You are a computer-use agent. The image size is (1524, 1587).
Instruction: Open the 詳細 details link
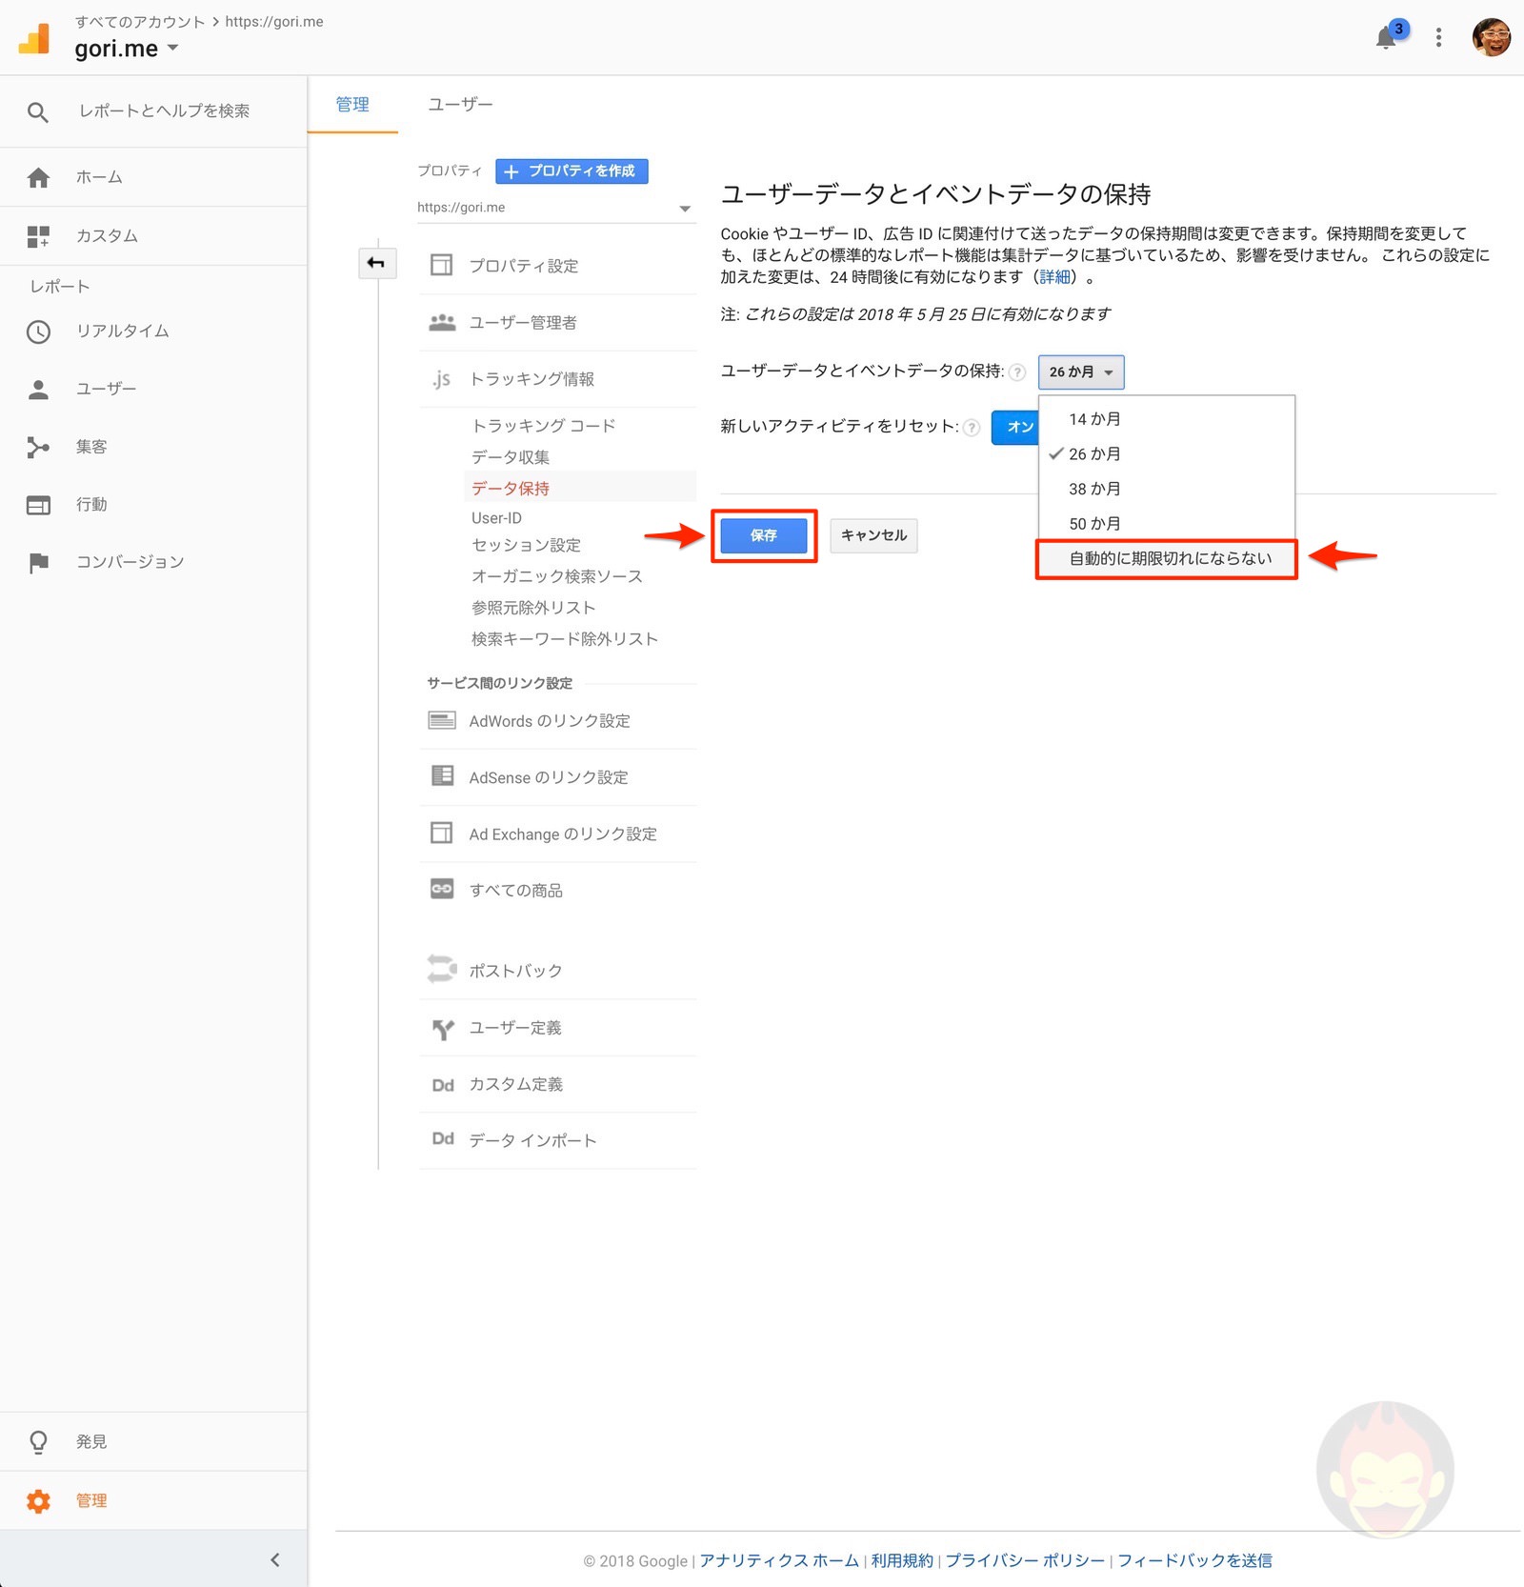coord(1053,277)
